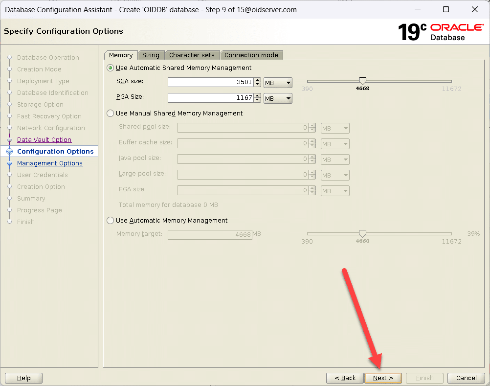Select Use Manual Shared Memory Management

(x=111, y=114)
